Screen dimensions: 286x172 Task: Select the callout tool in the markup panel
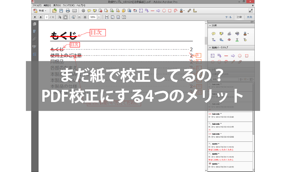219,56
